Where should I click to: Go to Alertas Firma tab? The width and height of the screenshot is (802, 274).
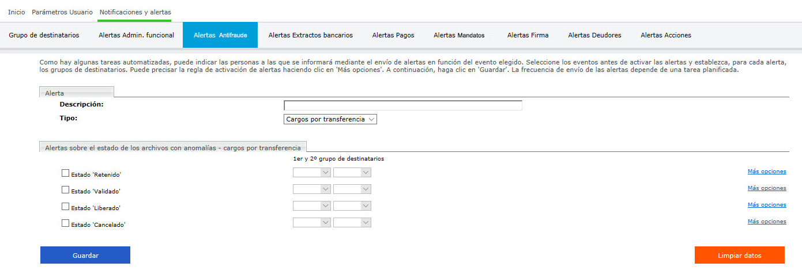click(528, 35)
